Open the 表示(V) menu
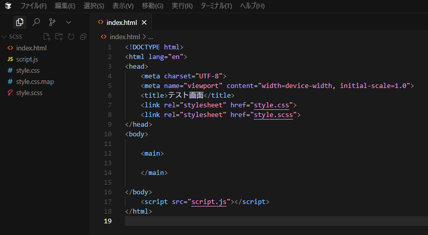Image resolution: width=428 pixels, height=235 pixels. pyautogui.click(x=123, y=6)
